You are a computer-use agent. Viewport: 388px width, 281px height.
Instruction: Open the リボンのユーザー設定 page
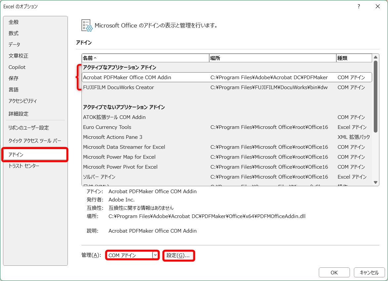29,128
